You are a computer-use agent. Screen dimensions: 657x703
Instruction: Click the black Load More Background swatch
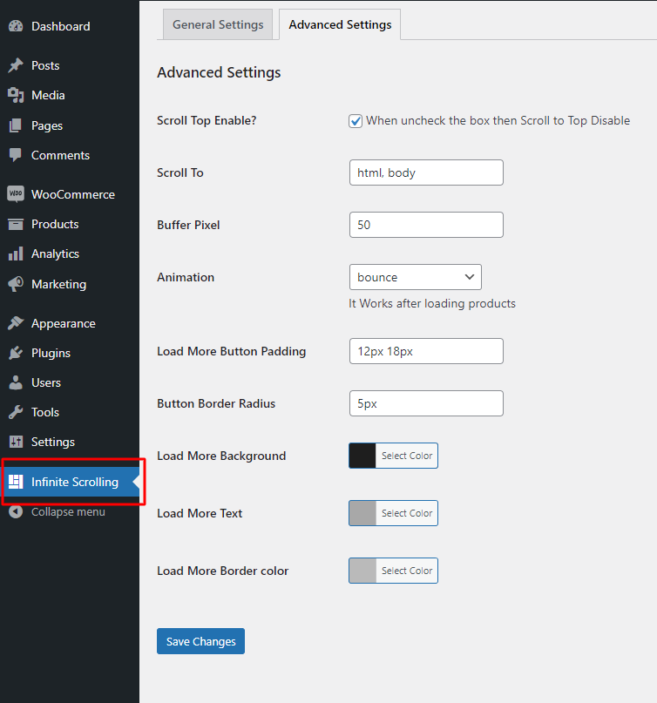(362, 456)
